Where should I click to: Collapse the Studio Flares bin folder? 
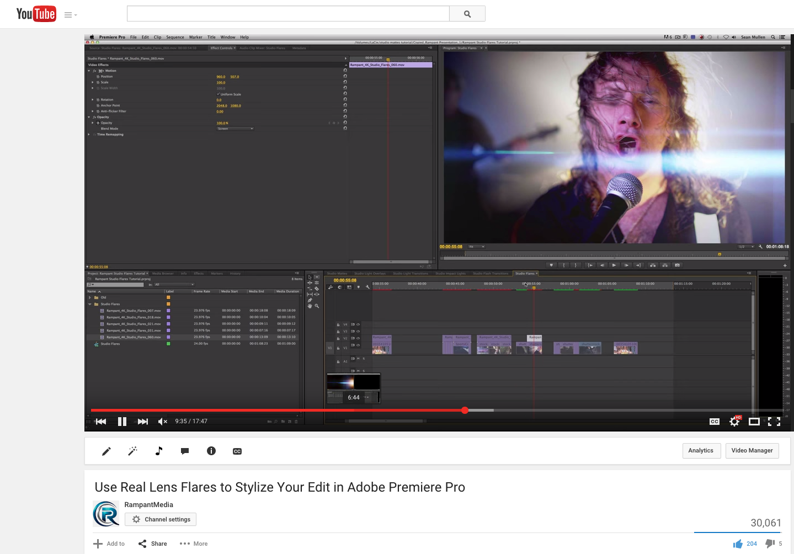point(90,304)
